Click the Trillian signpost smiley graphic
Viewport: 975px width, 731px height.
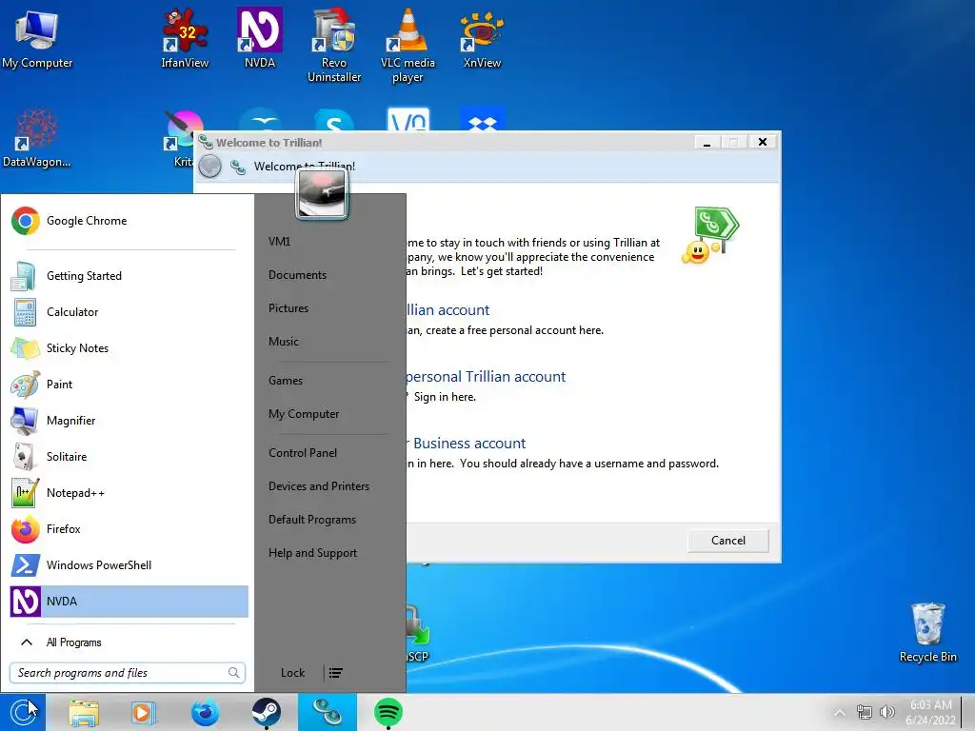click(x=710, y=235)
